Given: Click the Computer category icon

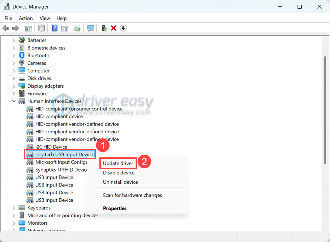Looking at the screenshot, I should (x=22, y=70).
